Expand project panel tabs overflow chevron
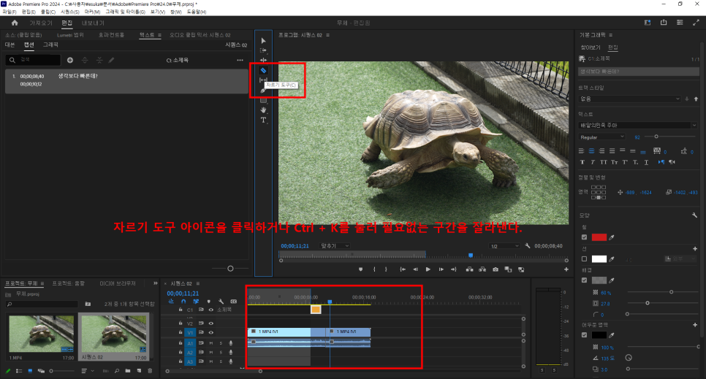Screen dimensions: 706x379 pyautogui.click(x=156, y=283)
